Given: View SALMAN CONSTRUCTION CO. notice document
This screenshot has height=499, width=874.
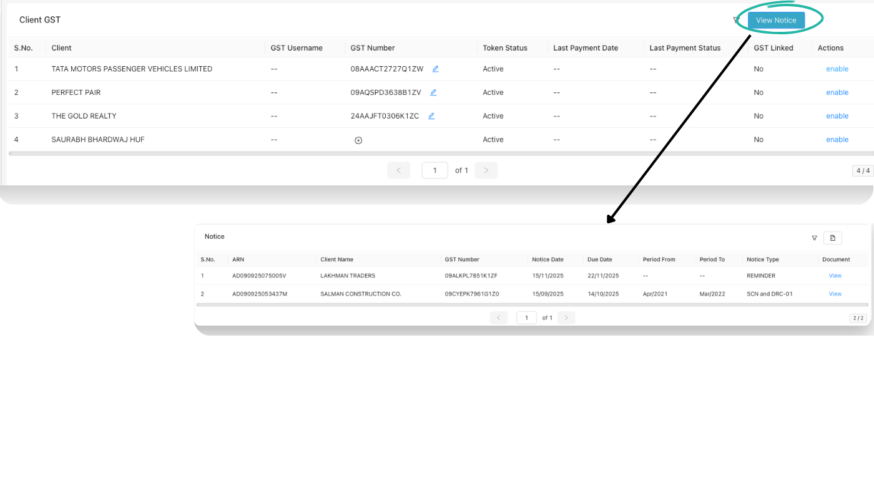Looking at the screenshot, I should (x=835, y=294).
